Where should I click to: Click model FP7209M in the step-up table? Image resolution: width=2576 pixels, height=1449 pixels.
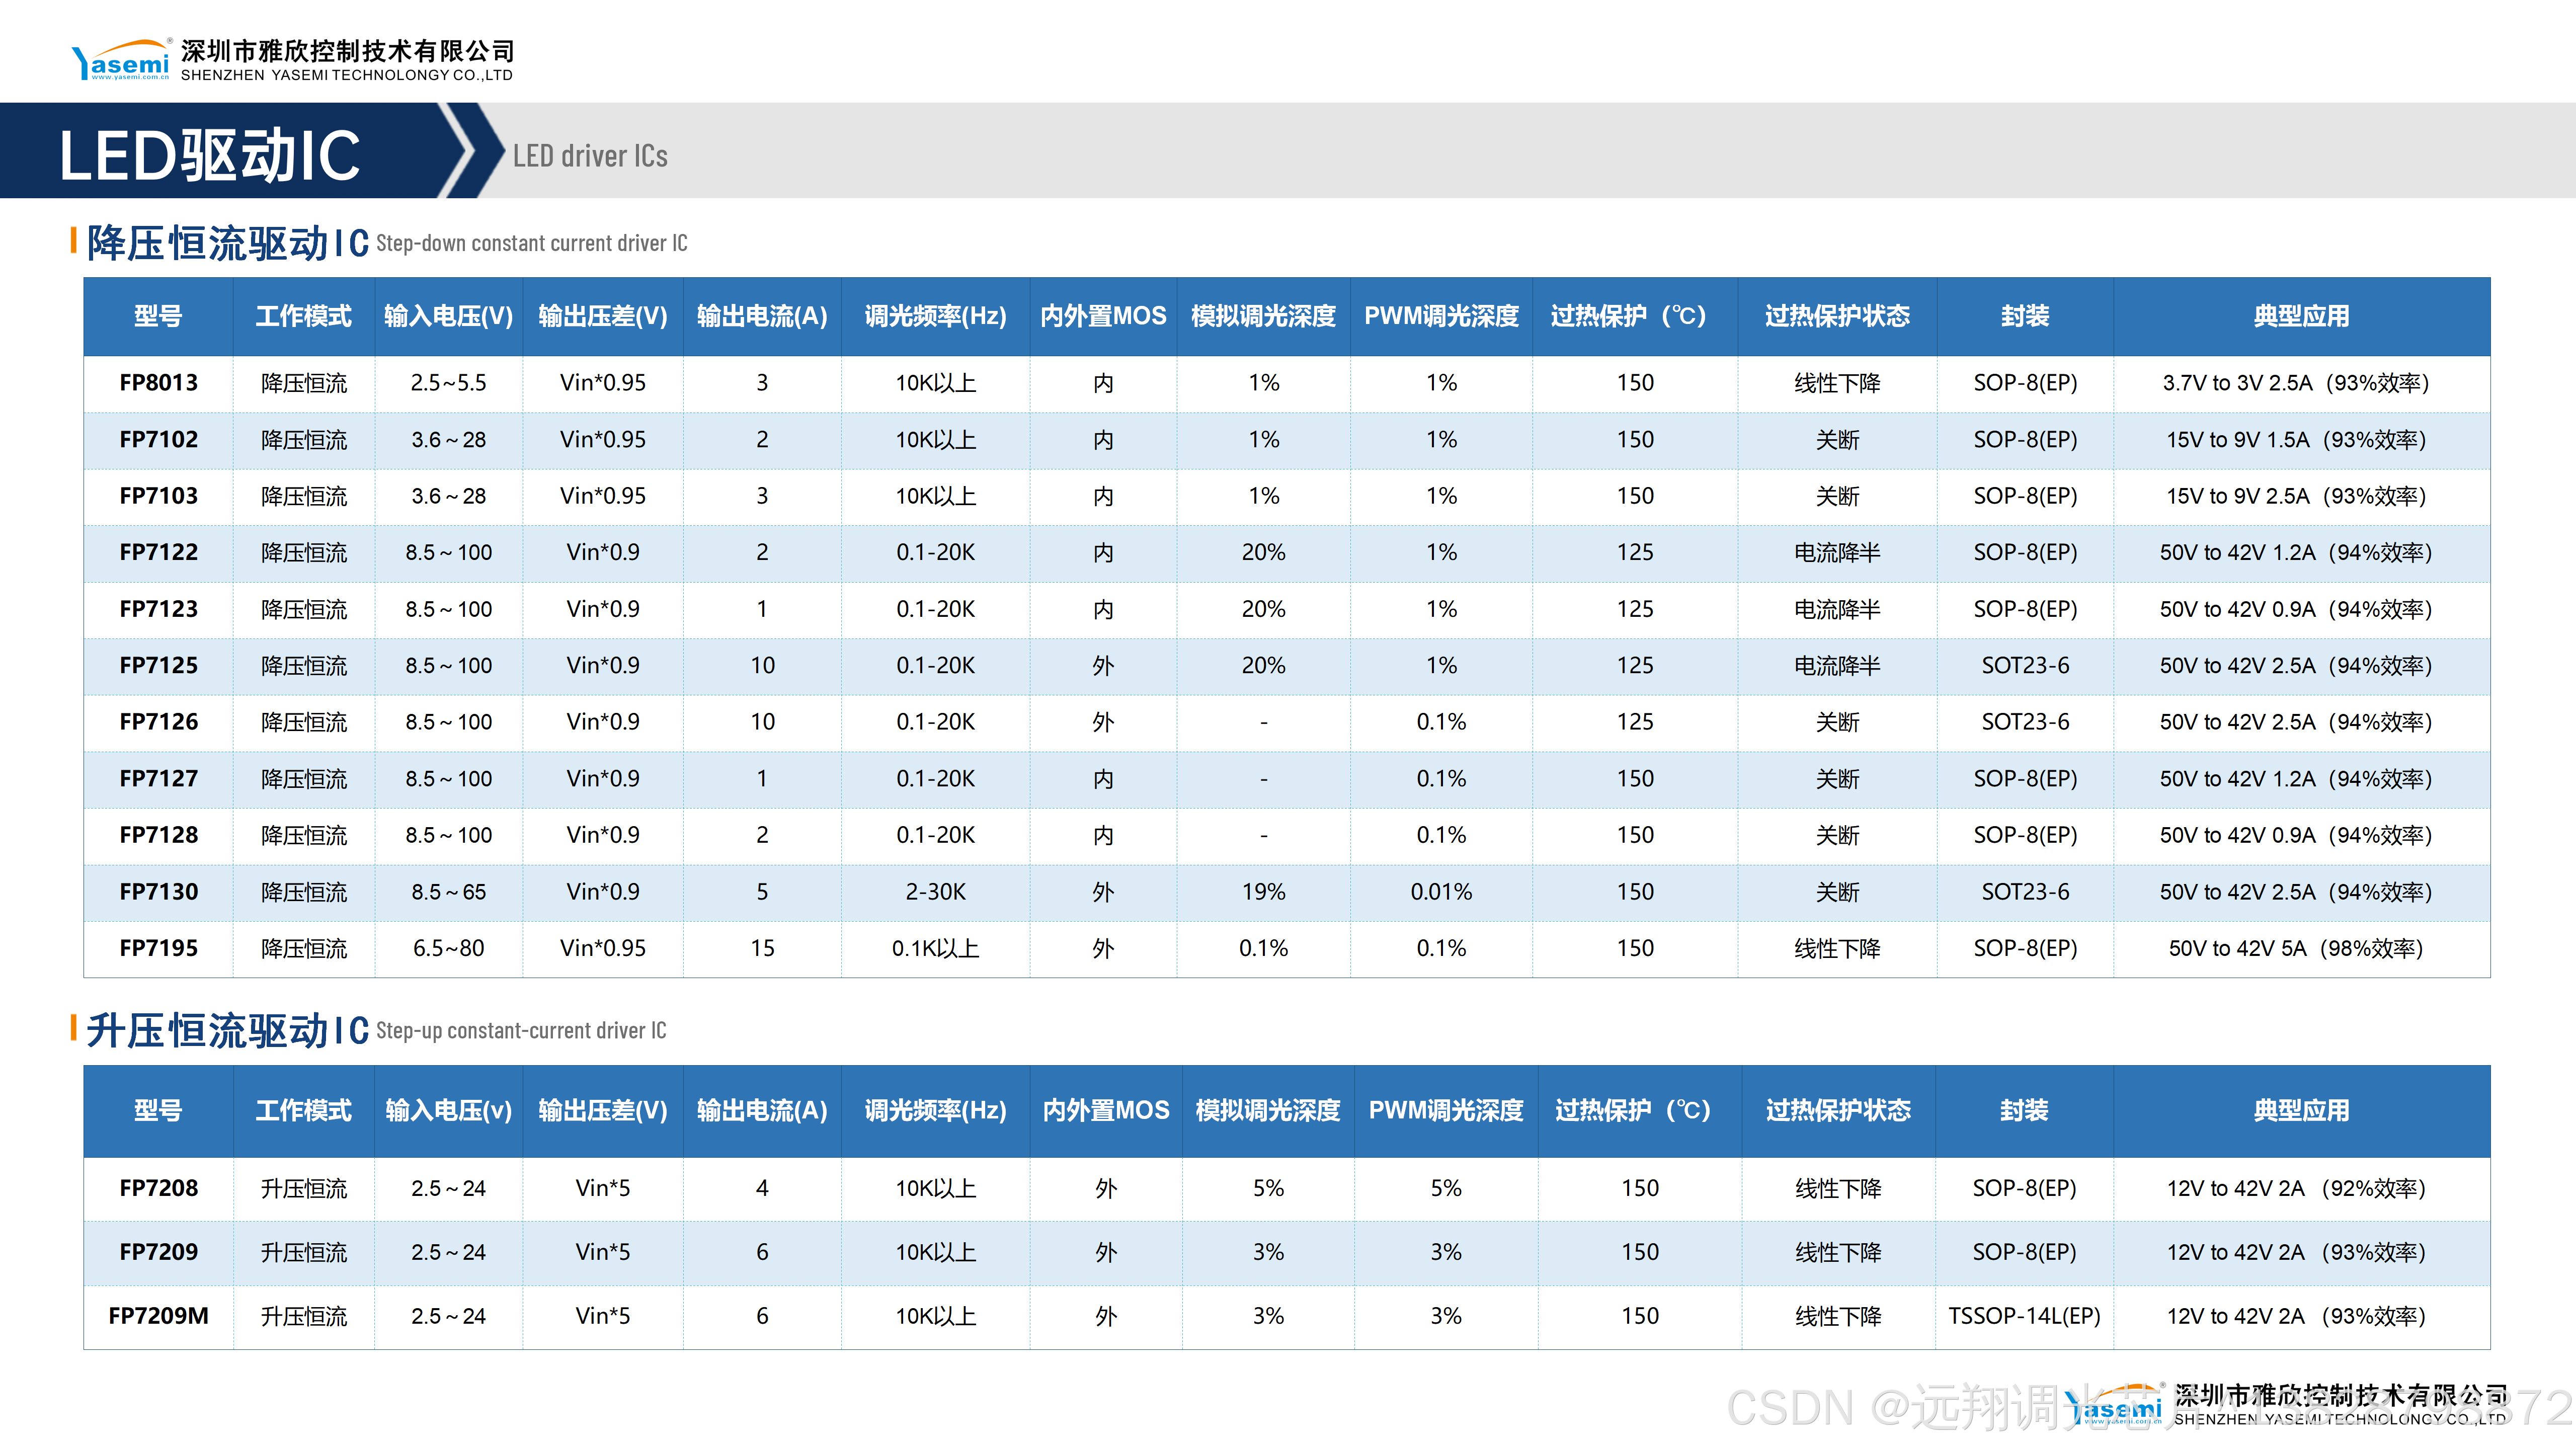click(x=158, y=1316)
